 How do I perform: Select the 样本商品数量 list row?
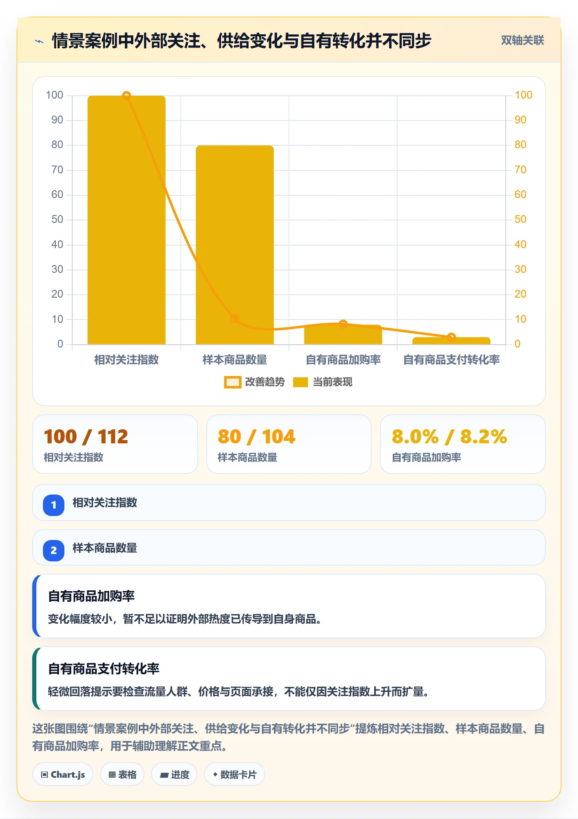click(289, 548)
